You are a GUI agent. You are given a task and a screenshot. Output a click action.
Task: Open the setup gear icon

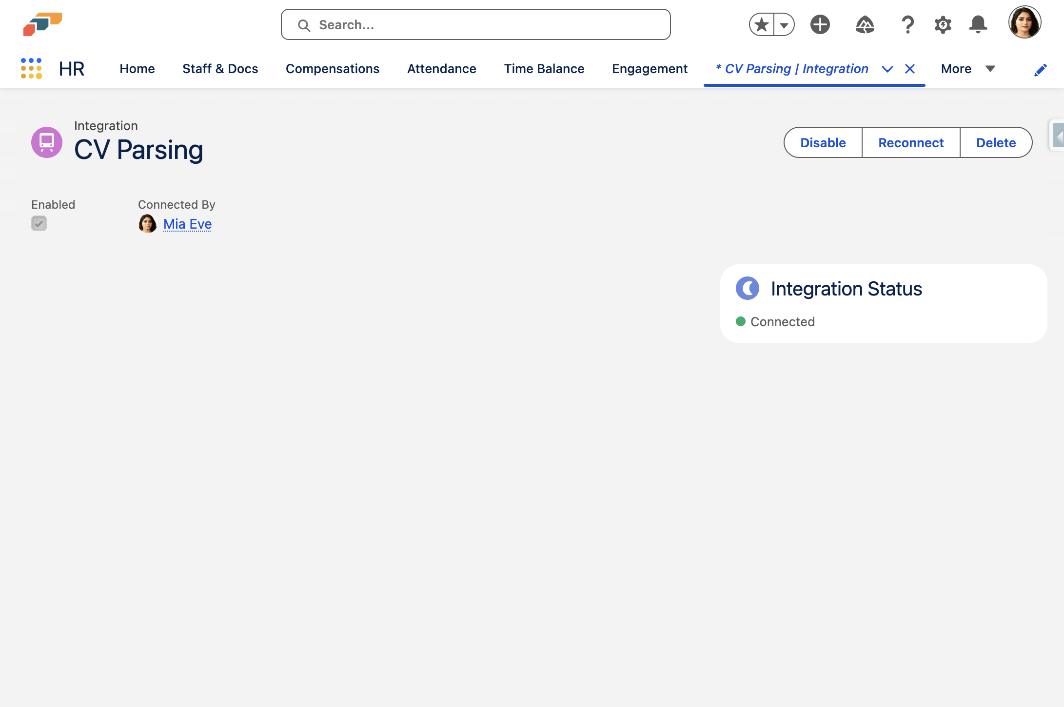943,25
